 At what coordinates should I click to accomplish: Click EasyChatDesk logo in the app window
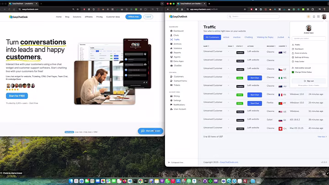(x=178, y=16)
